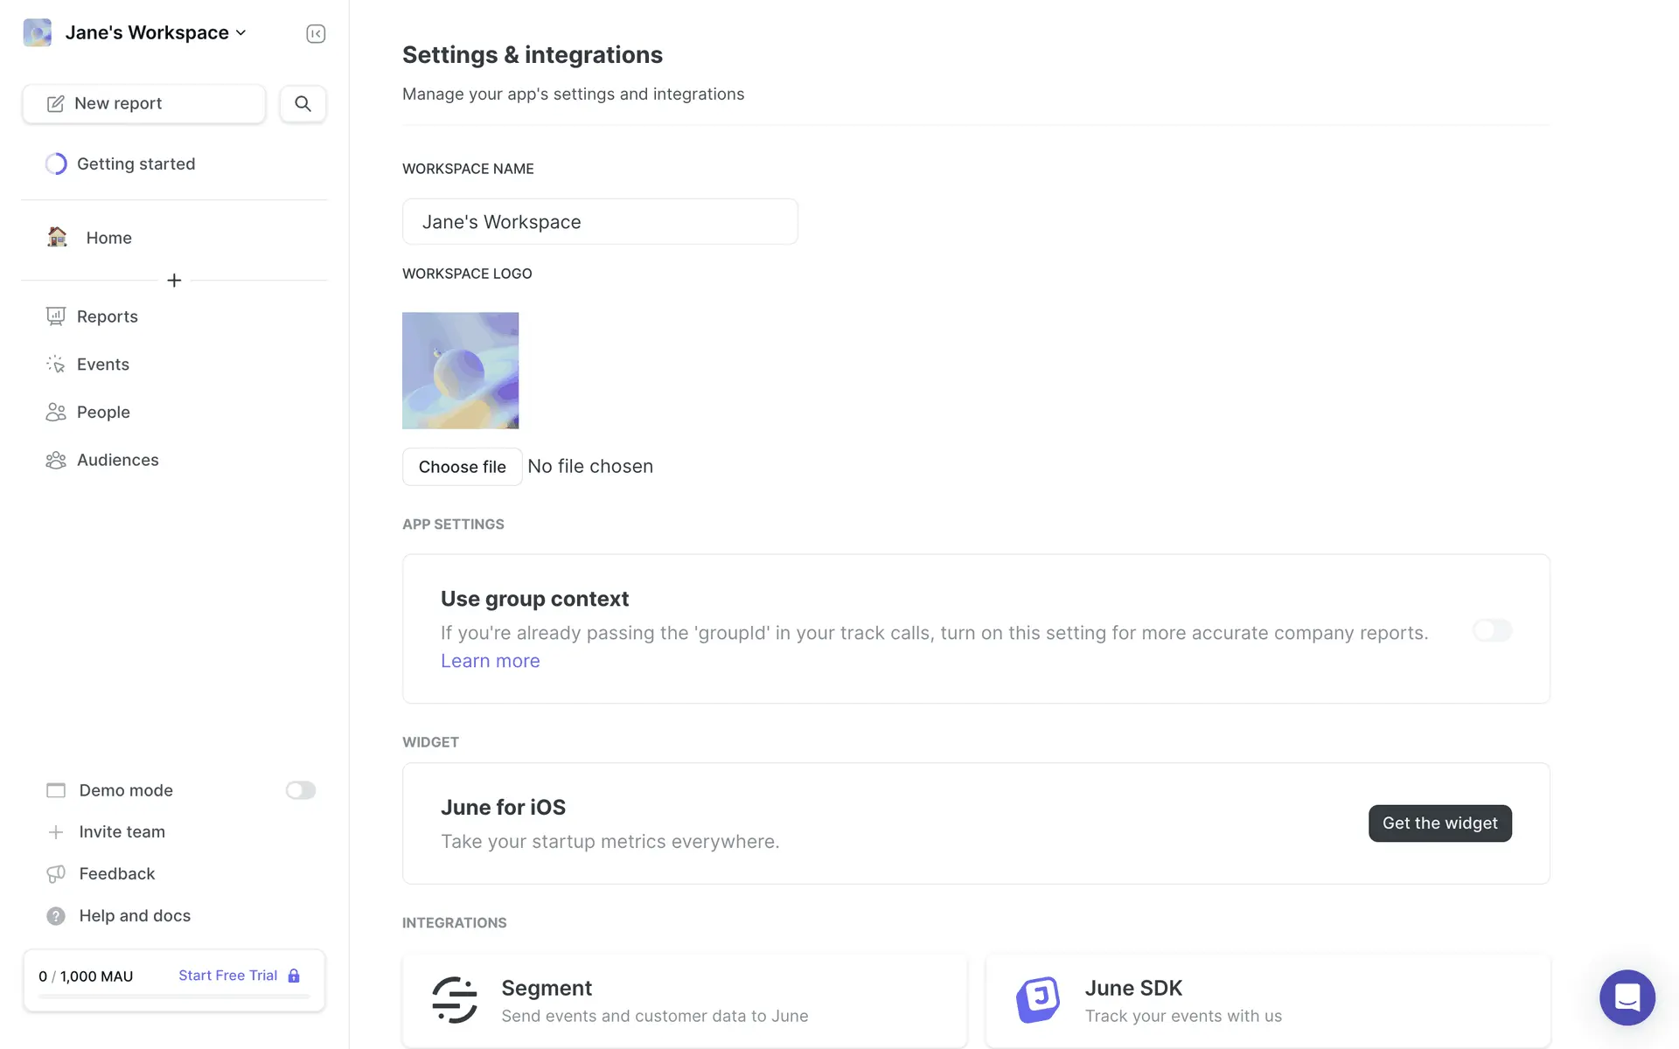
Task: Click the Segment integration logo
Action: pos(455,1000)
